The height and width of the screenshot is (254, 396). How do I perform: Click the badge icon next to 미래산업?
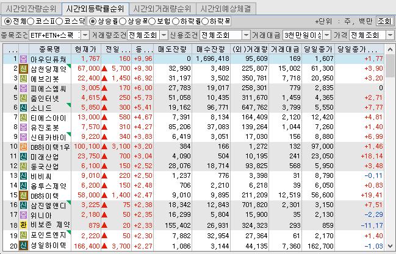coord(23,157)
